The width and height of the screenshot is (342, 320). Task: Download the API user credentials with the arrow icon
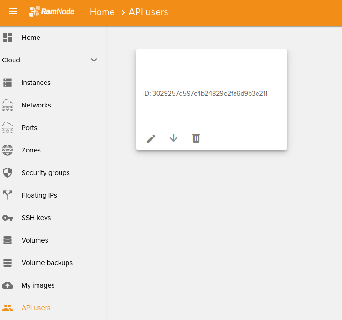(174, 138)
